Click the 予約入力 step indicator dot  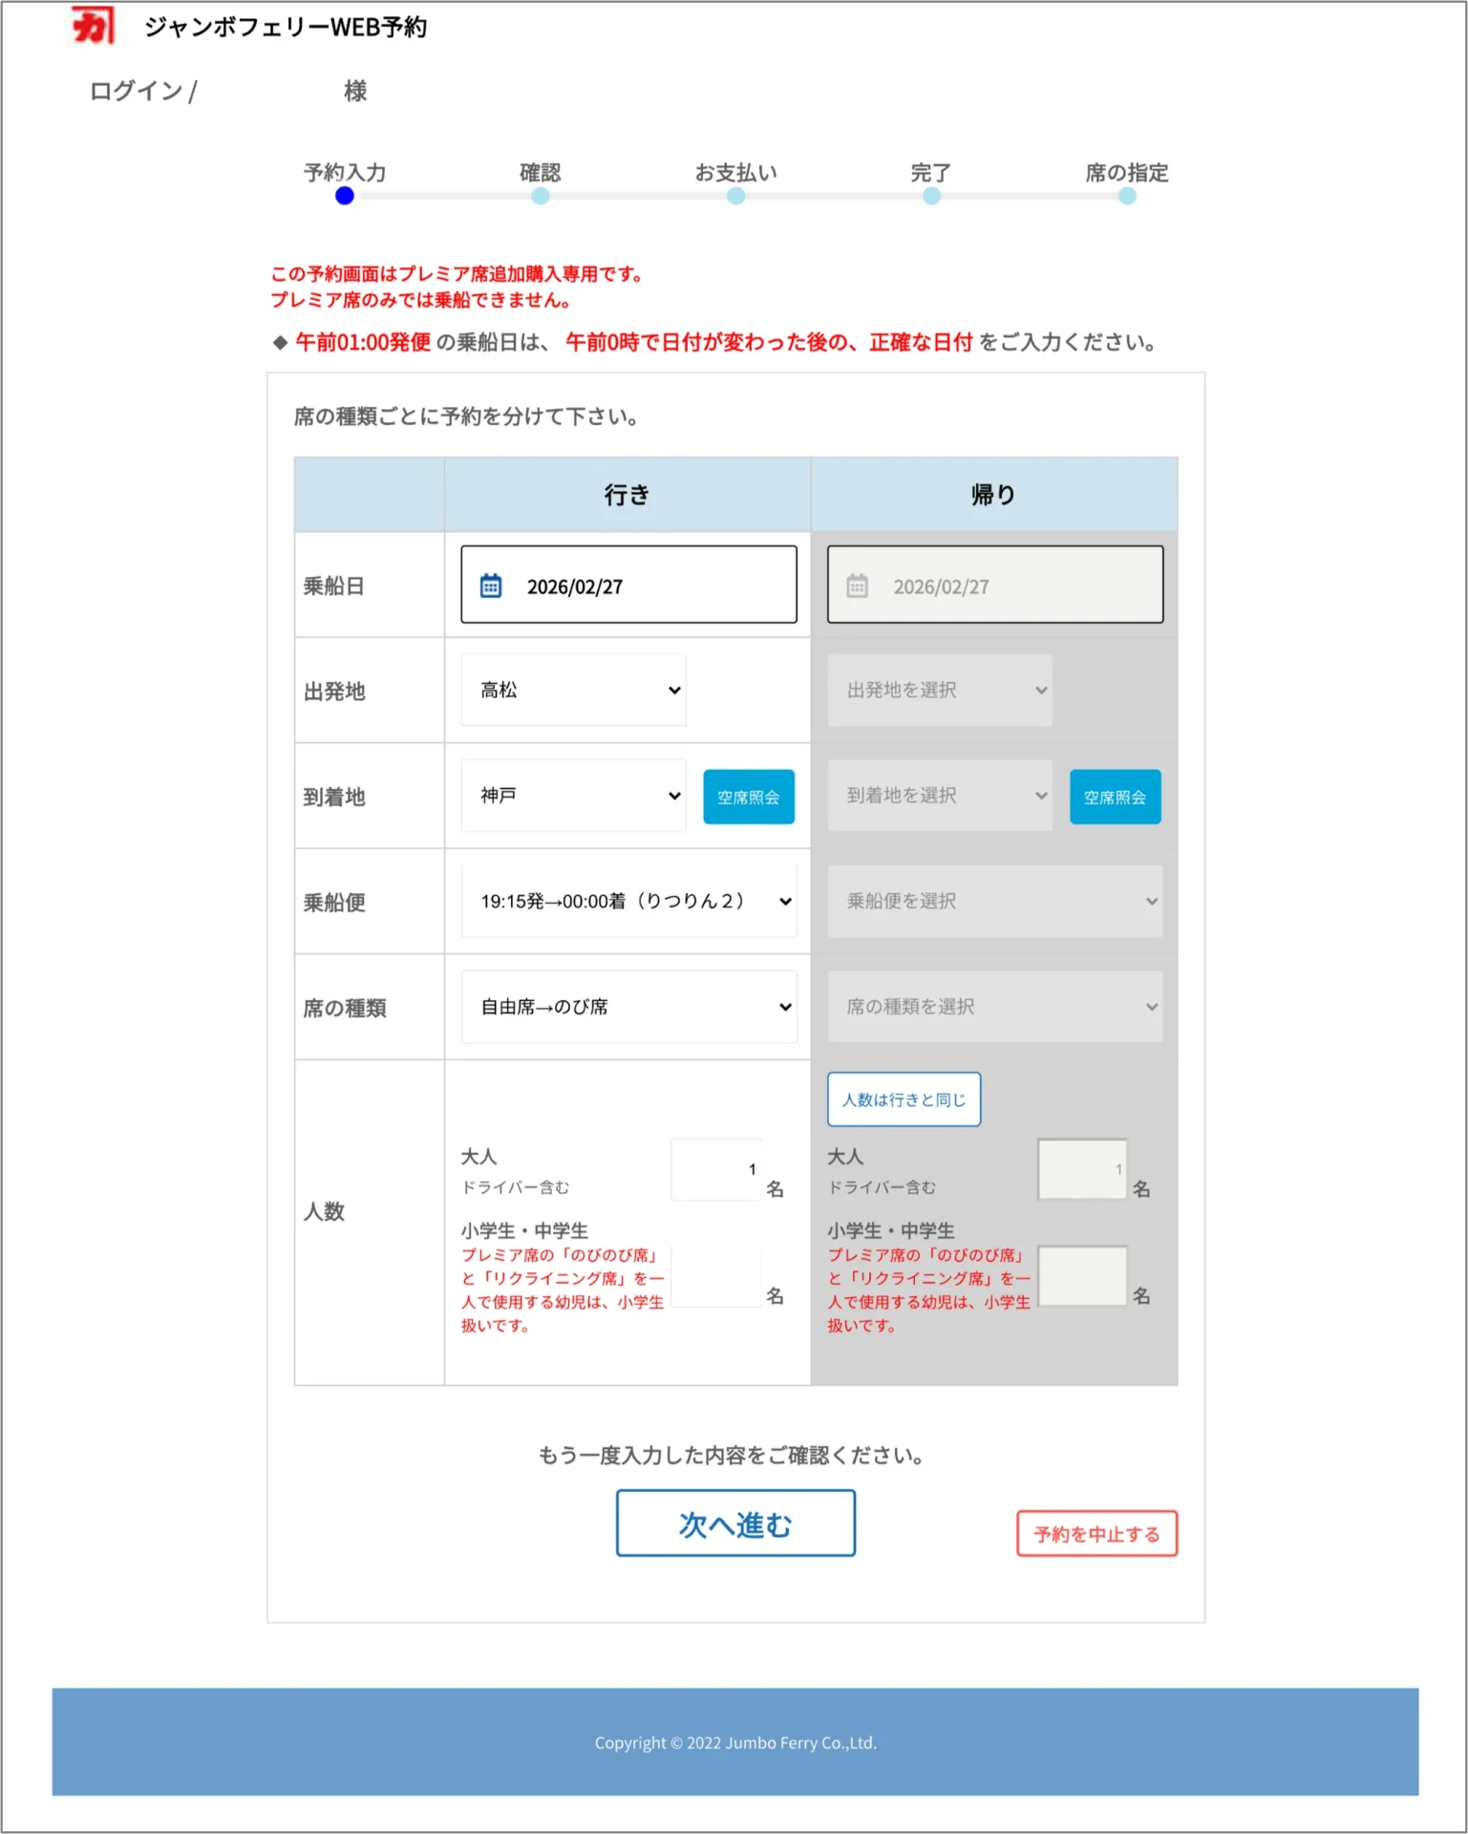345,196
